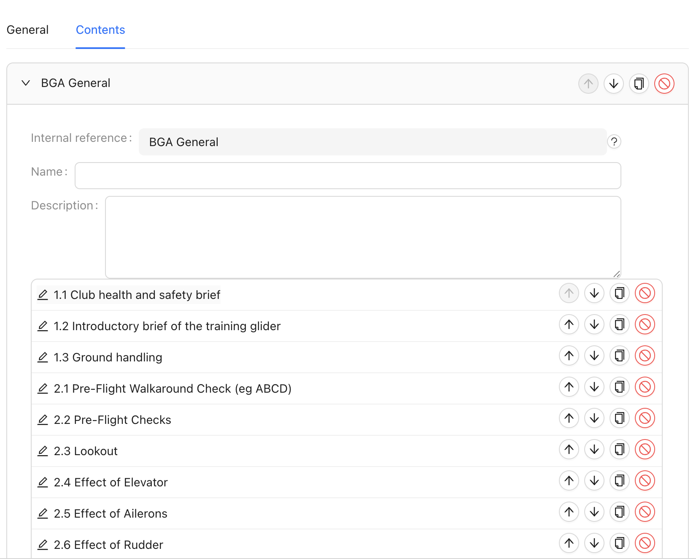Edit 2.4 Effect of Elevator pencil icon

point(43,482)
